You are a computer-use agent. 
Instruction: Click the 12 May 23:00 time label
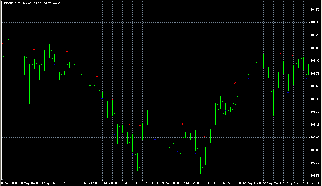(x=312, y=183)
